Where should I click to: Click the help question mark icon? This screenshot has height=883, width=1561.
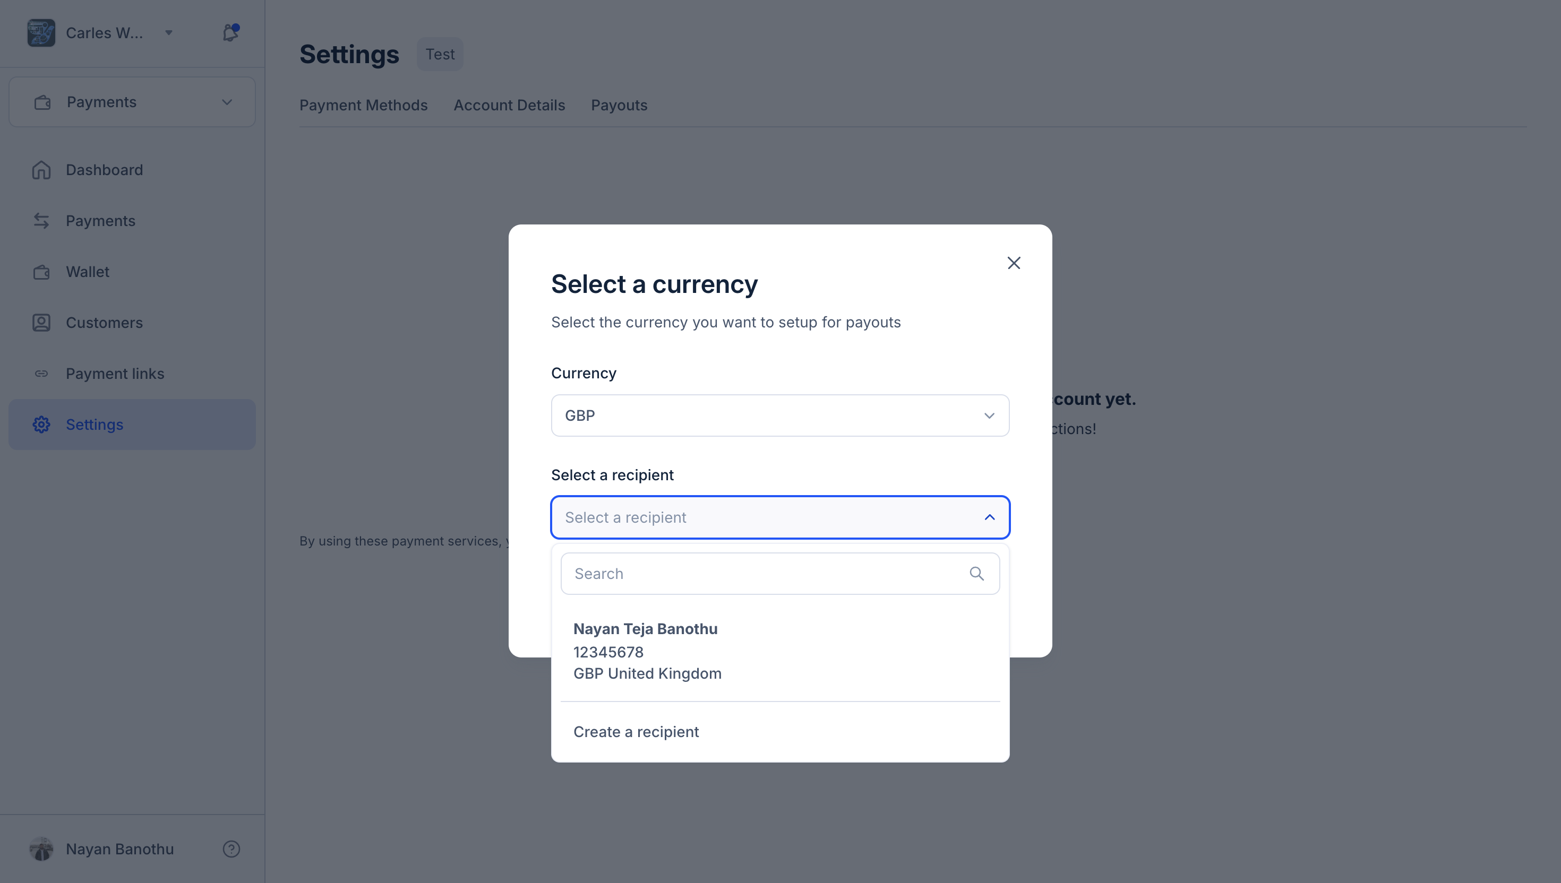(x=231, y=849)
